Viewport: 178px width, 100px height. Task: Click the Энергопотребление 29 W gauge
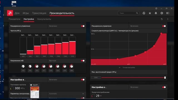coord(93,96)
